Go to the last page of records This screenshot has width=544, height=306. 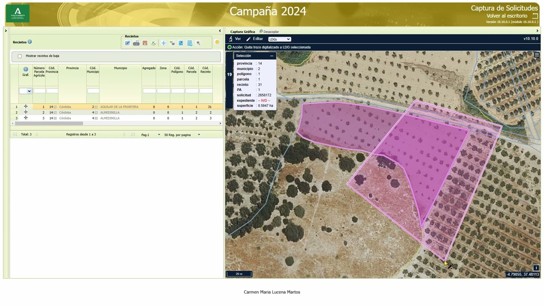pyautogui.click(x=133, y=135)
